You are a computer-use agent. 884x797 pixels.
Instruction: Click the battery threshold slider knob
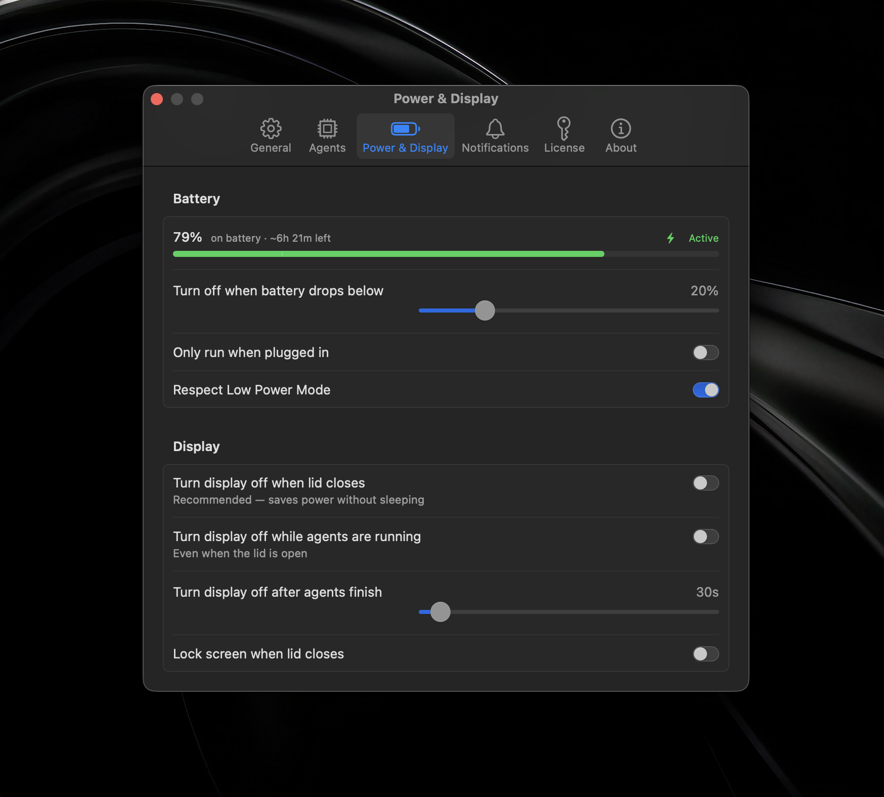point(485,311)
